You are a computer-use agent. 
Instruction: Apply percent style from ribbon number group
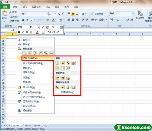(118, 20)
